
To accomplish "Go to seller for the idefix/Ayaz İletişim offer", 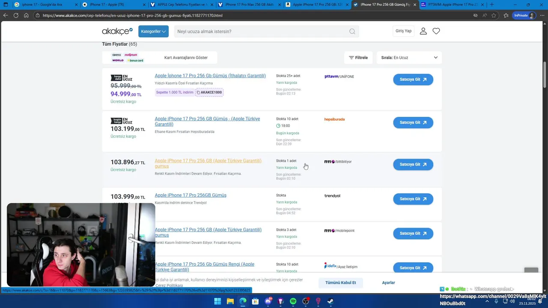I will coord(413,268).
